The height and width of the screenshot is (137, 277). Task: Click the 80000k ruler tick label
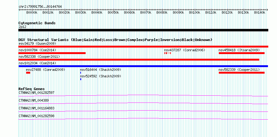(x=32, y=12)
